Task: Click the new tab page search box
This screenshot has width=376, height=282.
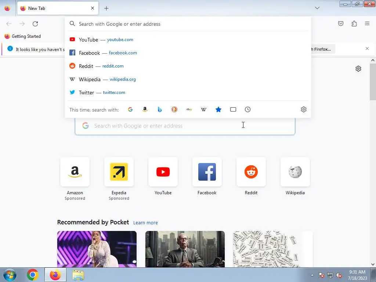Action: click(185, 126)
